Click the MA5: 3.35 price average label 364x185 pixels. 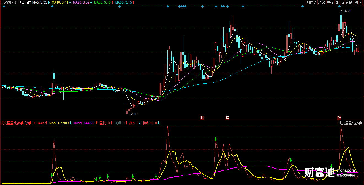40,2
